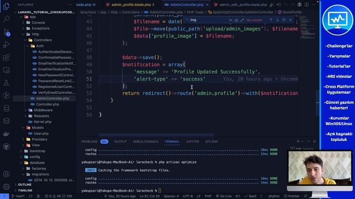The image size is (355, 199).
Task: Open User.php in Models folder
Action: [41, 134]
